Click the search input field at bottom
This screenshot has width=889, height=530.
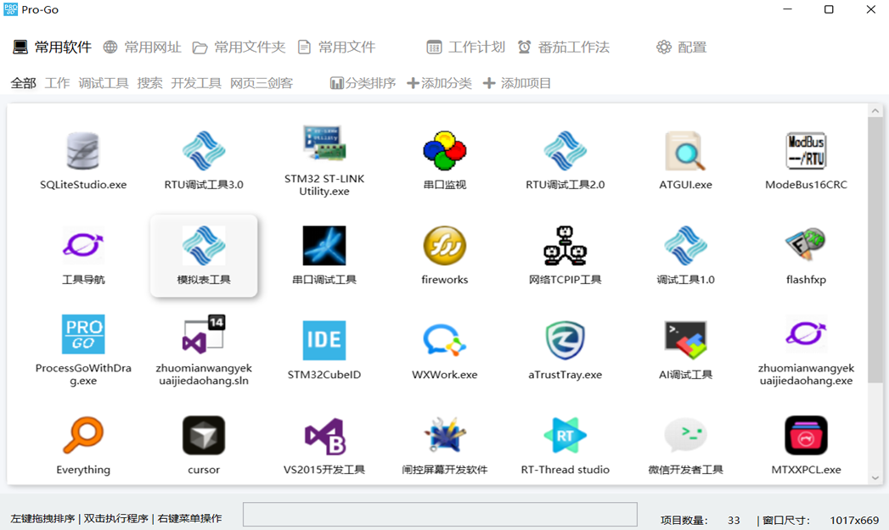click(440, 514)
